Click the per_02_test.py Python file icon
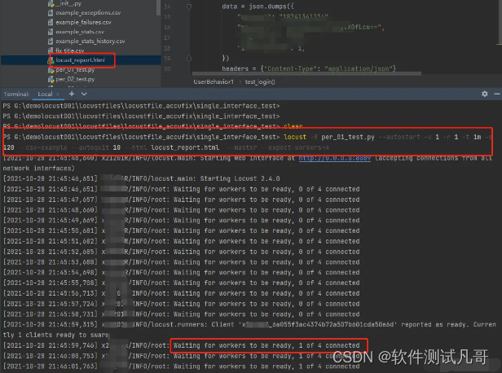The image size is (502, 373). coord(51,79)
